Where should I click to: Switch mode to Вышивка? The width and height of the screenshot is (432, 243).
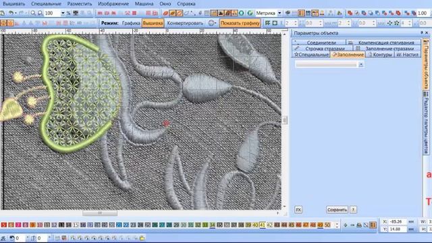tap(153, 23)
